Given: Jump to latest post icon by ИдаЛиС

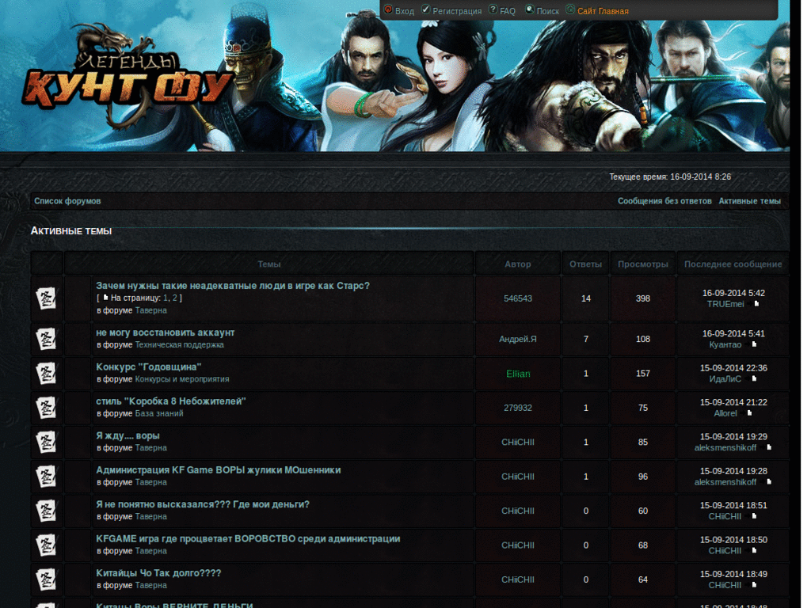Looking at the screenshot, I should pyautogui.click(x=754, y=379).
